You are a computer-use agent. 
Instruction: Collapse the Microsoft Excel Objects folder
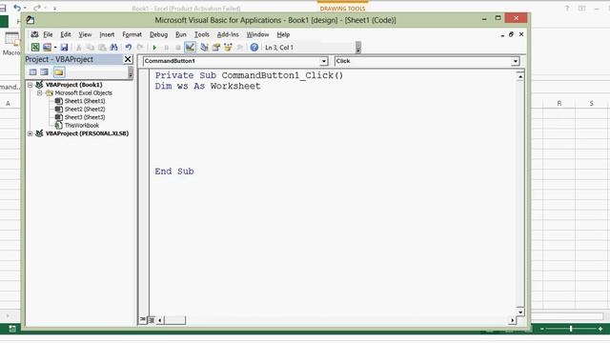(40, 93)
